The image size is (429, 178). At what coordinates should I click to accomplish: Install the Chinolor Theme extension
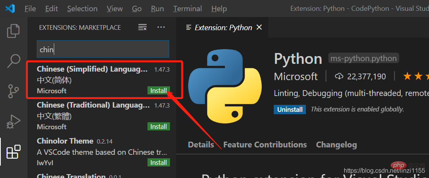(158, 163)
